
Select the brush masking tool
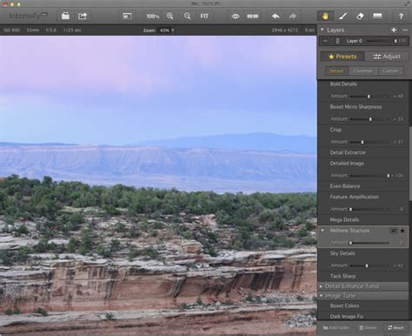click(342, 17)
